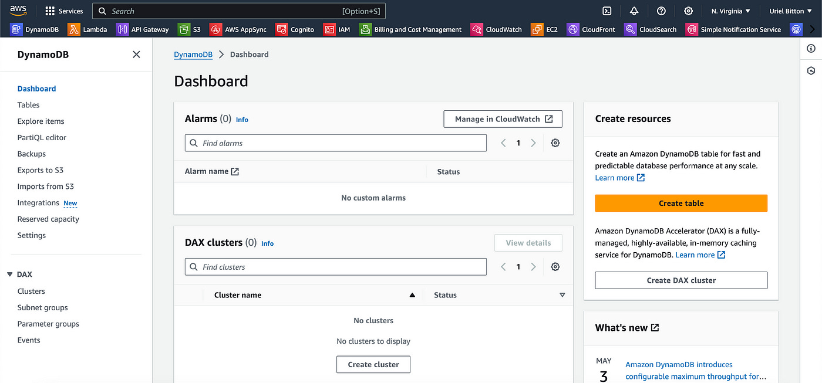This screenshot has width=822, height=383.
Task: Select Dashboard in the sidebar
Action: point(36,89)
